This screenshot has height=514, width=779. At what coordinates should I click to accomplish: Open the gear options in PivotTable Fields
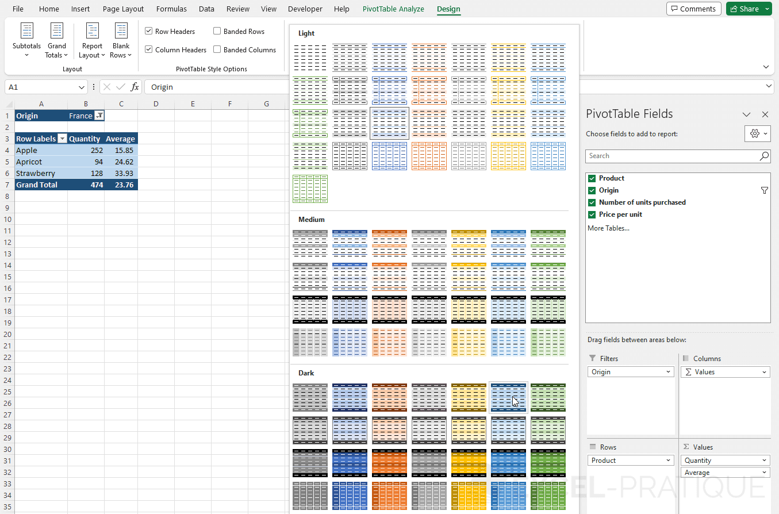point(757,133)
